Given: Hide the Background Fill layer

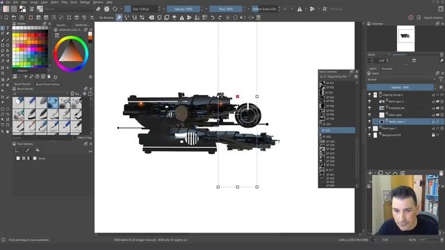Looking at the screenshot, I should pos(369,135).
